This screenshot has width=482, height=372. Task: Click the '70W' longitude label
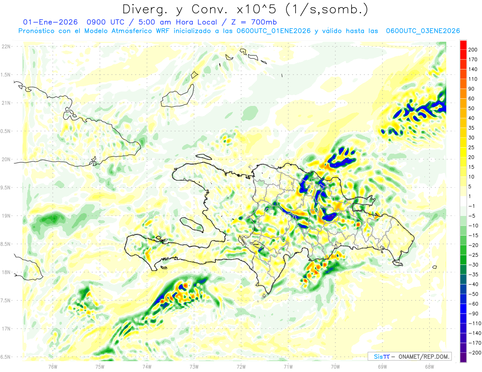(335, 366)
